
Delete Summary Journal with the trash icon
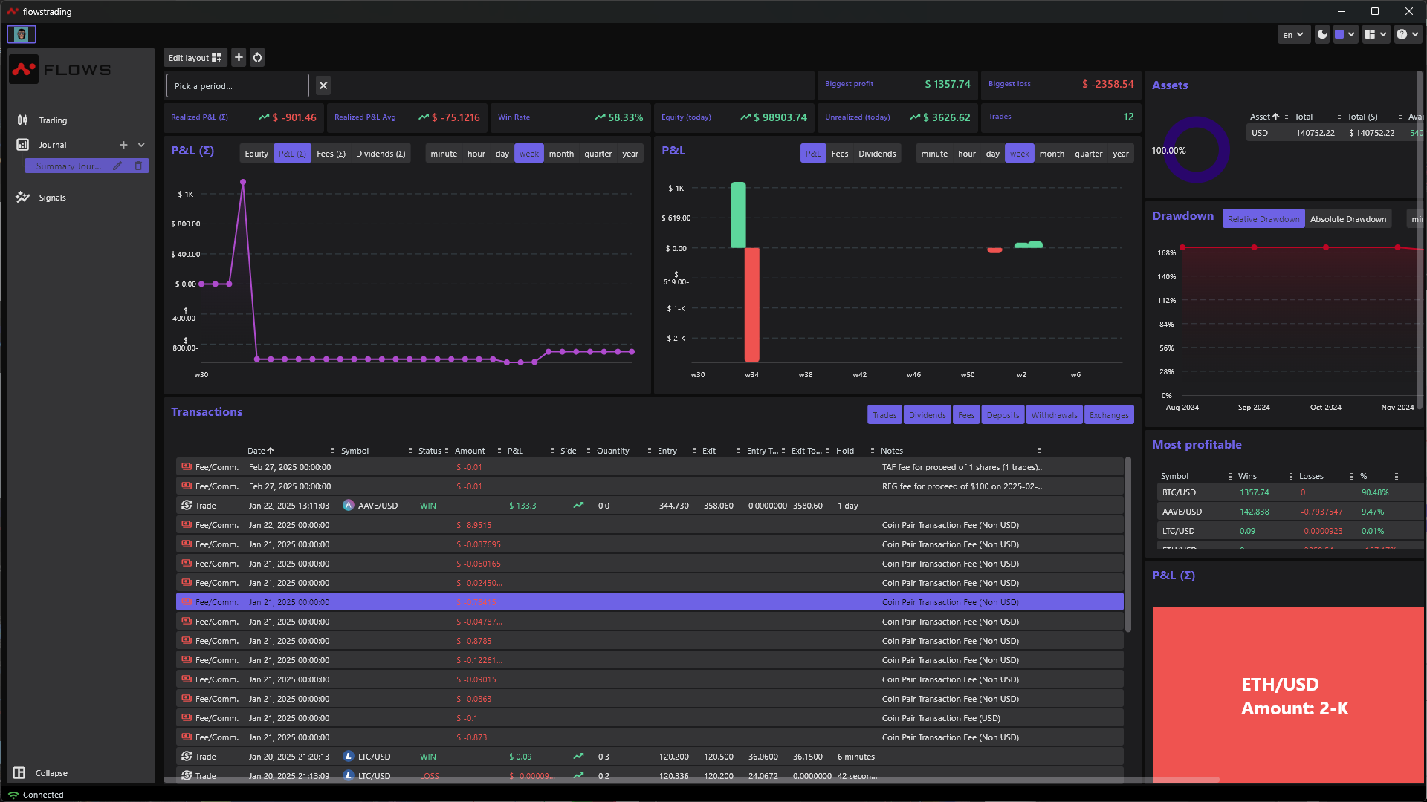pyautogui.click(x=138, y=166)
